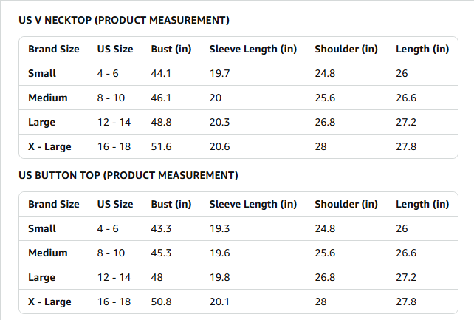The image size is (474, 320).
Task: Click Bust 48.8 for V Necktop Large
Action: click(161, 123)
